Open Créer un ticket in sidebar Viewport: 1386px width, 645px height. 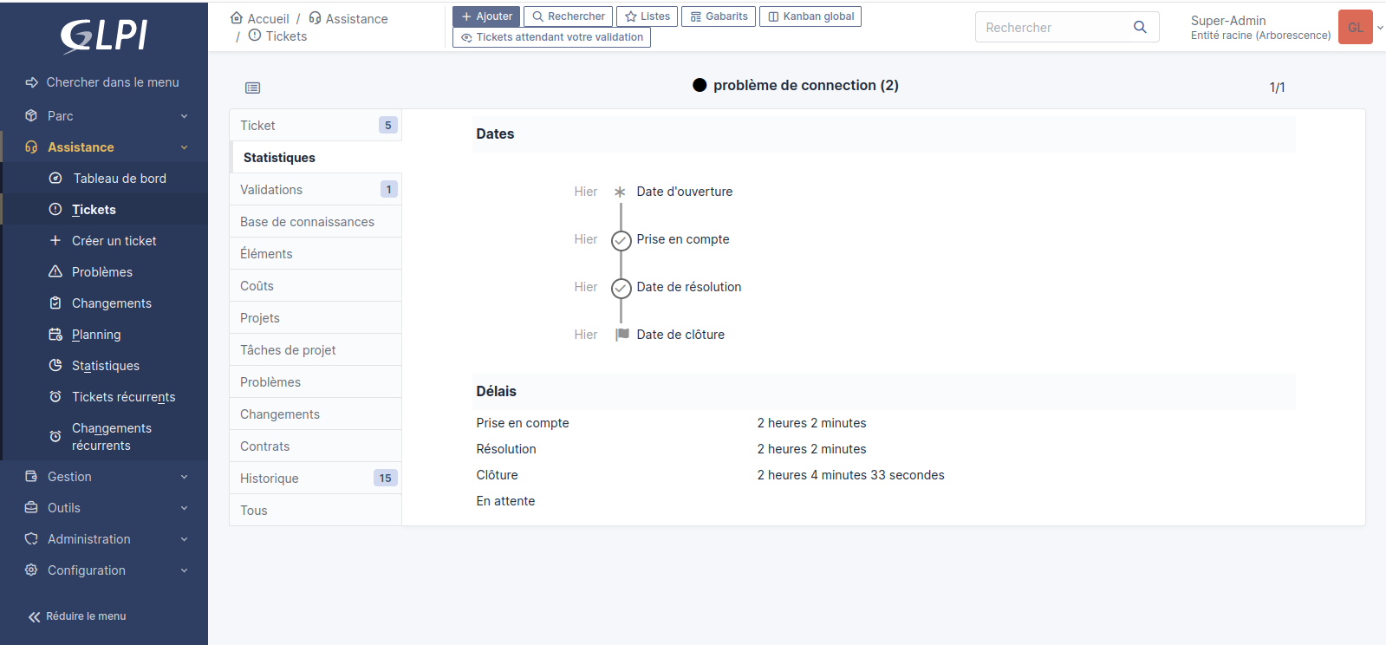[114, 241]
